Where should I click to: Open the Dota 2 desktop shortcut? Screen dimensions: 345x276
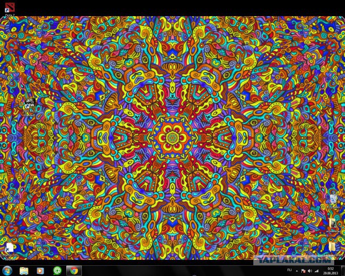click(10, 10)
